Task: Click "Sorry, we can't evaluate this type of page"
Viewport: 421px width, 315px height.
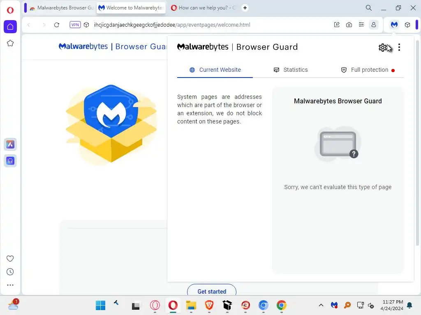Action: (338, 187)
